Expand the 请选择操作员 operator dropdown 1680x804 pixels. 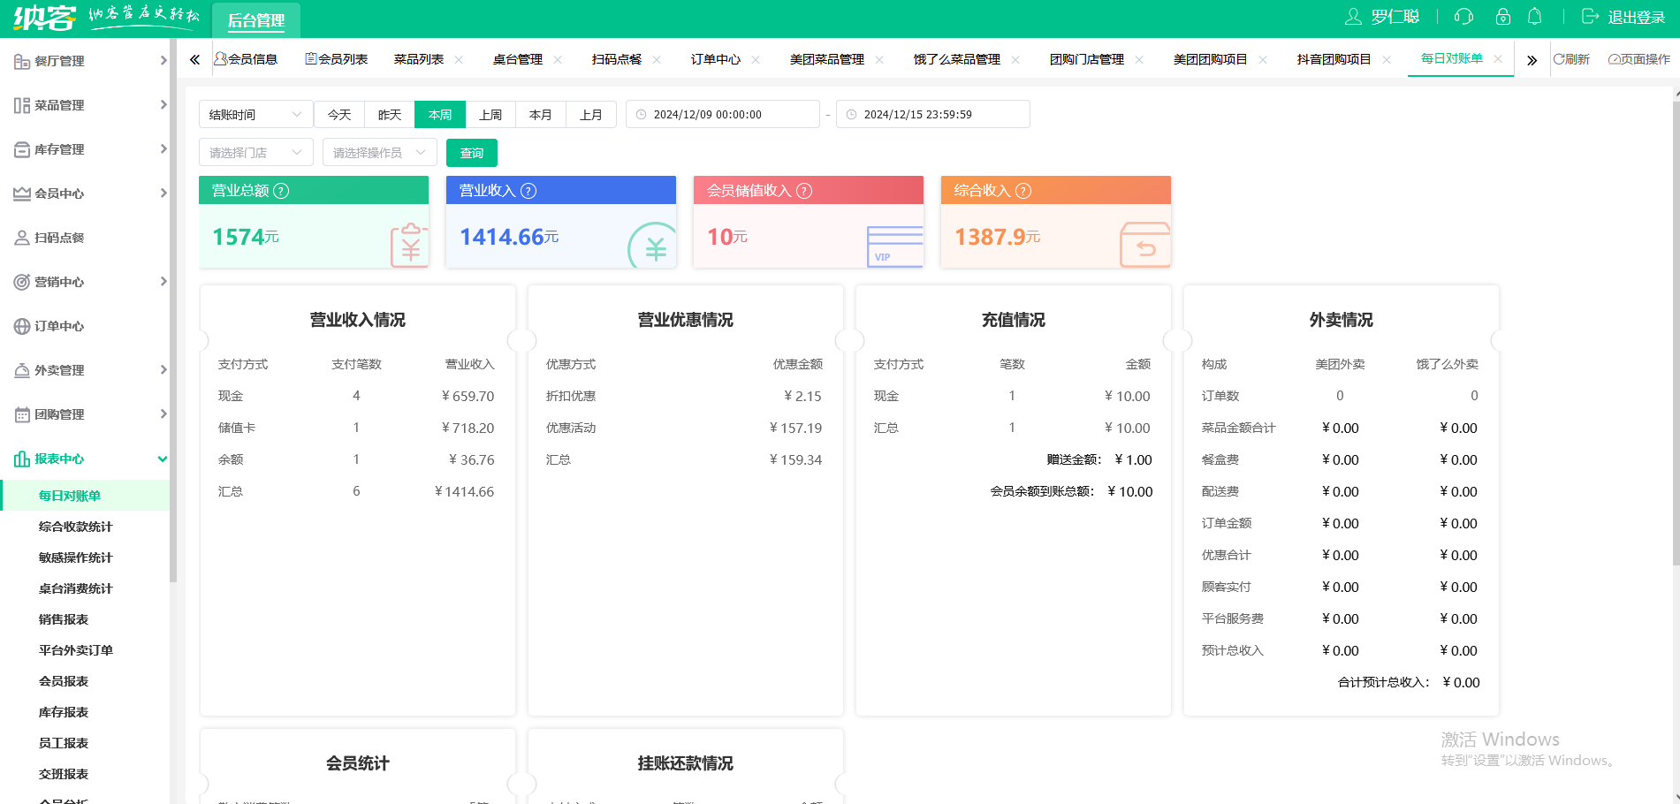point(378,152)
